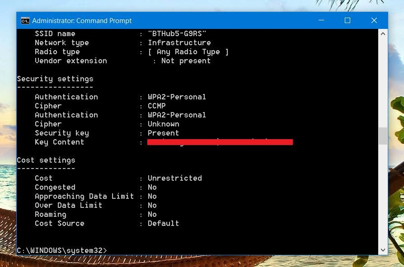Click the 'Security settings' heading
The image size is (404, 267).
(x=55, y=79)
